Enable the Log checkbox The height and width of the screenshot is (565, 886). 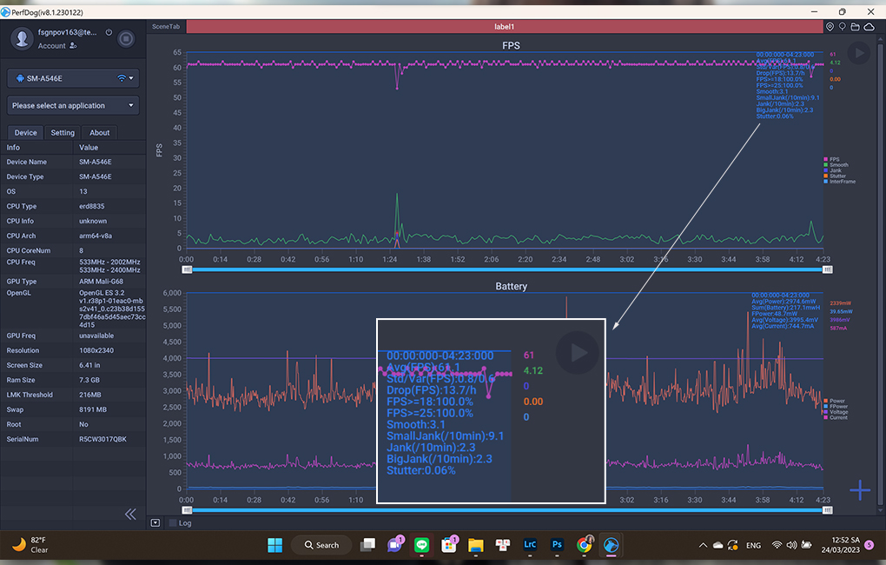[x=173, y=523]
